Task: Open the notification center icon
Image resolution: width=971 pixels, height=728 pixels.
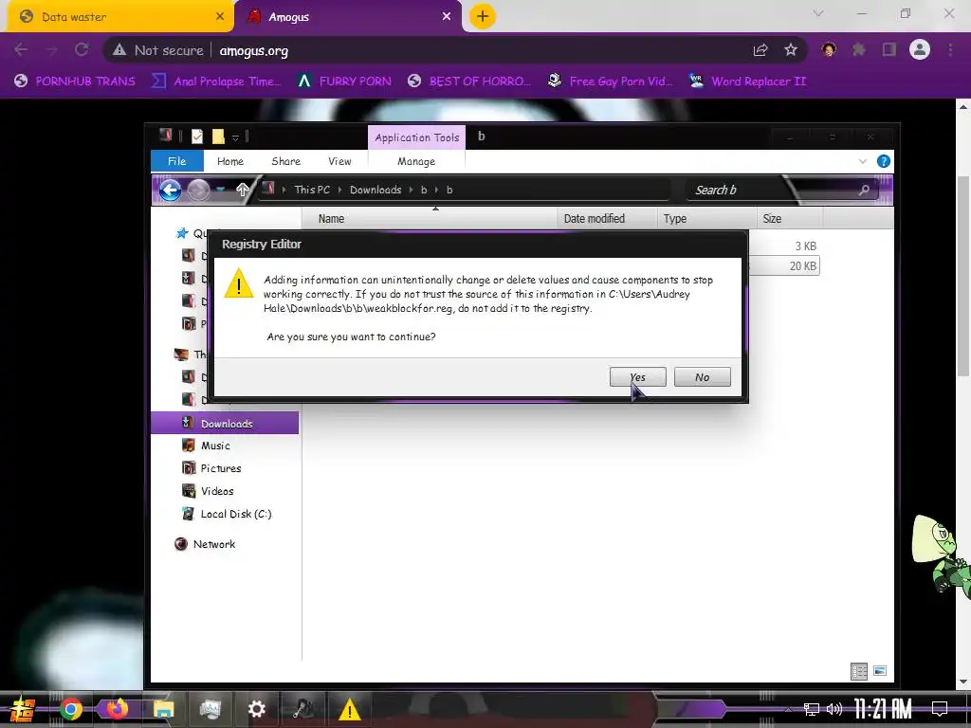Action: click(x=940, y=709)
